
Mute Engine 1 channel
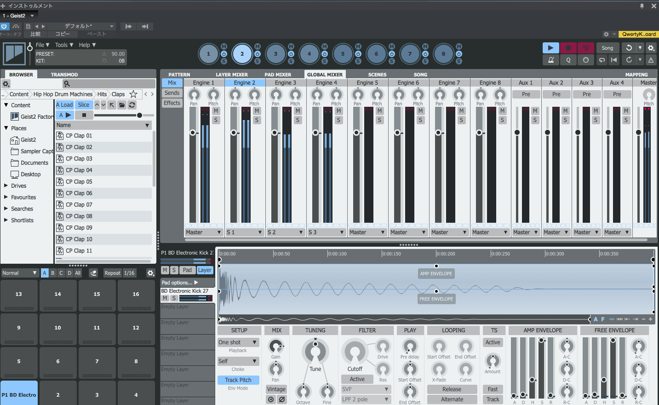coord(216,111)
